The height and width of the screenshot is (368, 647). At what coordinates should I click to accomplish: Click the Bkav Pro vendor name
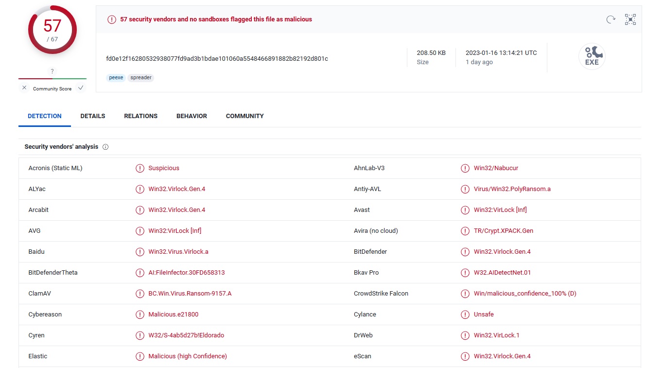(x=366, y=273)
